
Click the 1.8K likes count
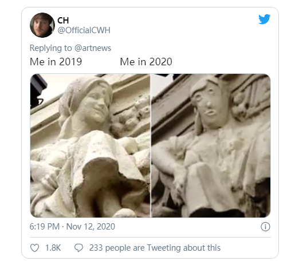tap(53, 248)
